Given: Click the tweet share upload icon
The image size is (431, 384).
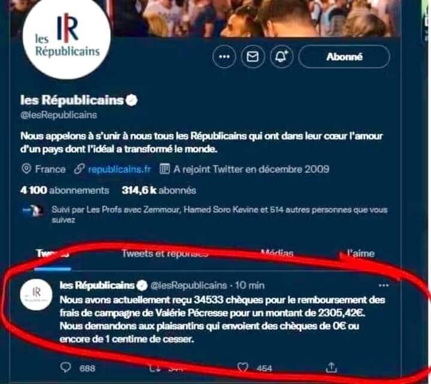Looking at the screenshot, I should tap(332, 367).
